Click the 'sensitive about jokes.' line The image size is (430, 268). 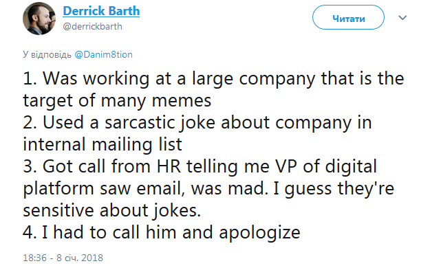point(112,210)
